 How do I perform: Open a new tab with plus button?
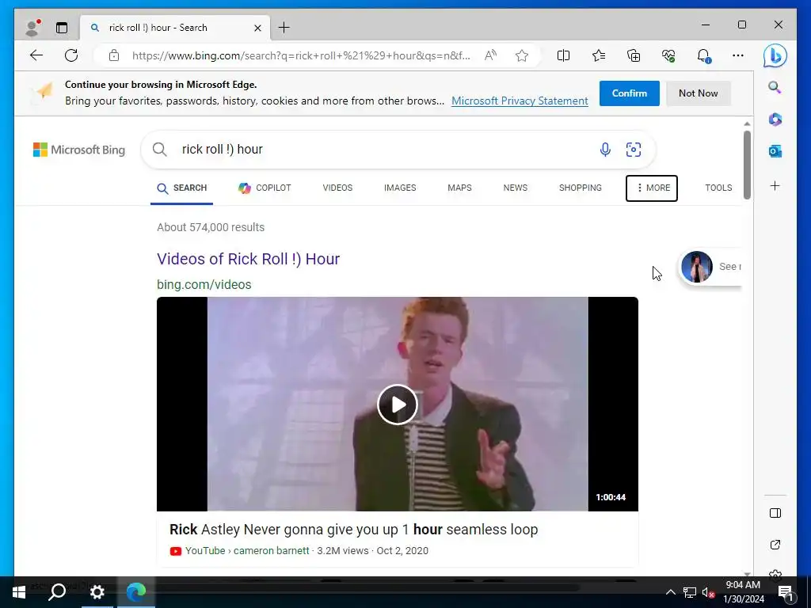coord(284,28)
